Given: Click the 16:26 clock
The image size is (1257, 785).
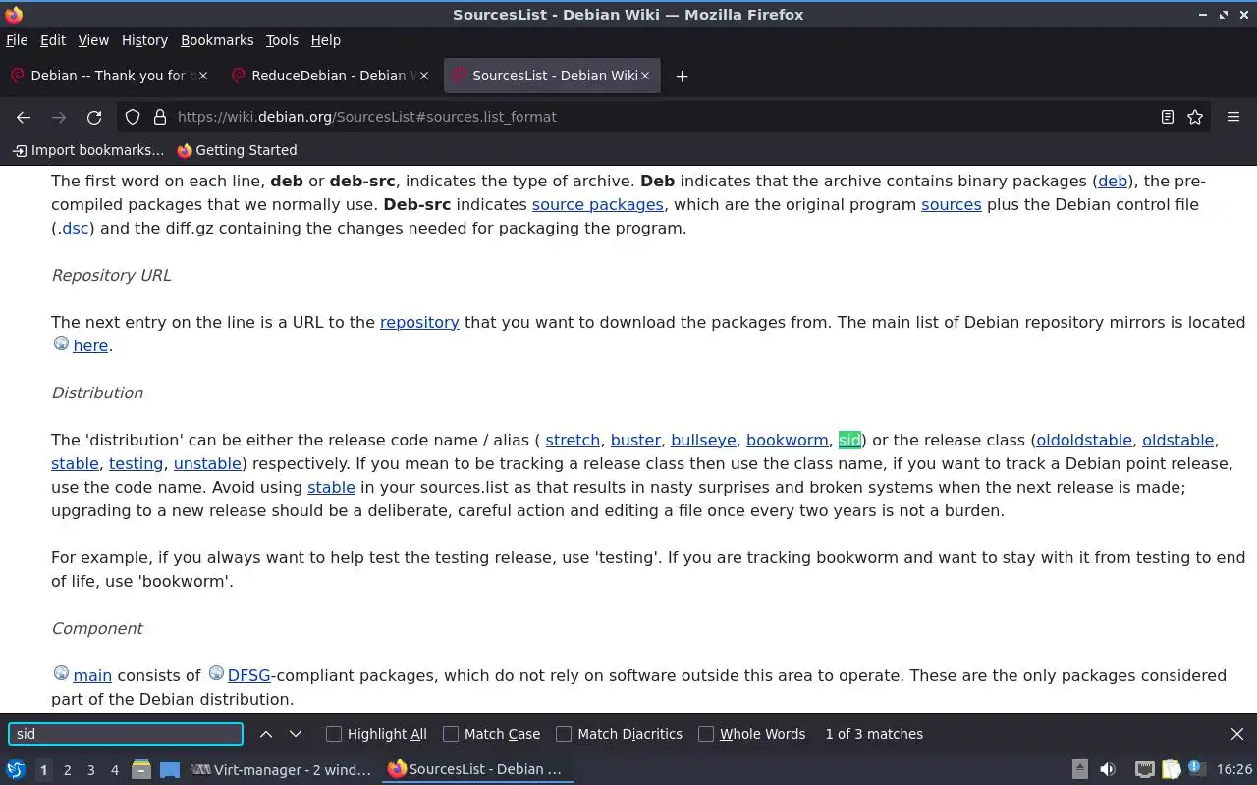Looking at the screenshot, I should (1234, 770).
